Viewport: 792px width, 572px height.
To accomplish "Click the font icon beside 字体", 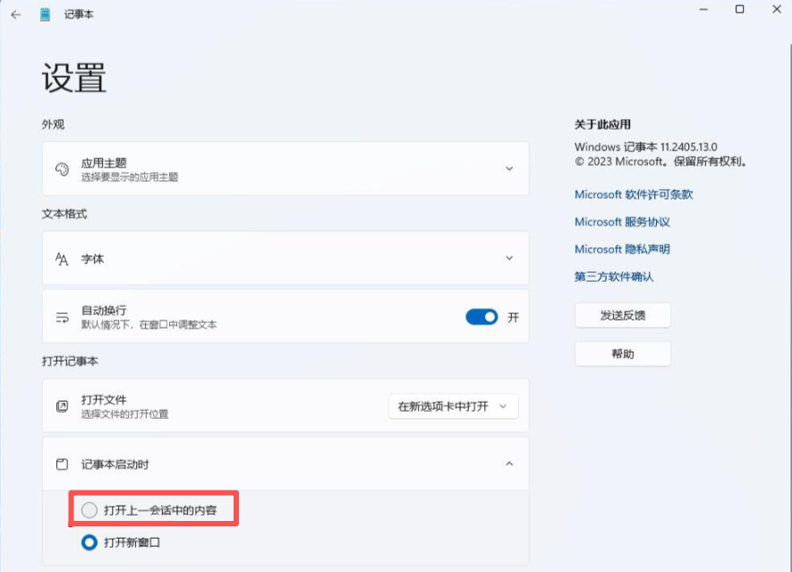I will click(x=62, y=259).
